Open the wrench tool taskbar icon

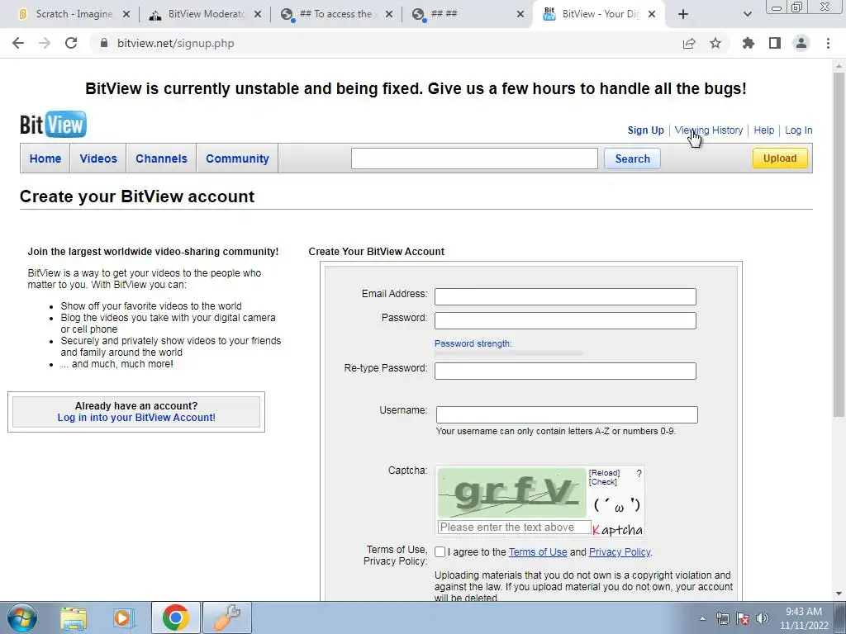pyautogui.click(x=227, y=617)
